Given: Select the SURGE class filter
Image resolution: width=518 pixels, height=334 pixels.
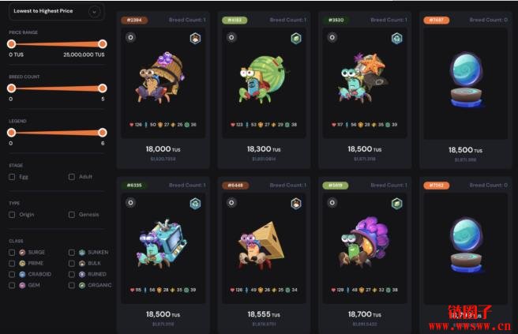Looking at the screenshot, I should (12, 253).
